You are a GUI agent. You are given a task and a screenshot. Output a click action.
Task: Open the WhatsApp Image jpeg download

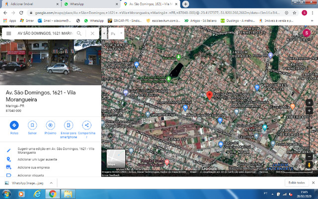[x=24, y=183]
